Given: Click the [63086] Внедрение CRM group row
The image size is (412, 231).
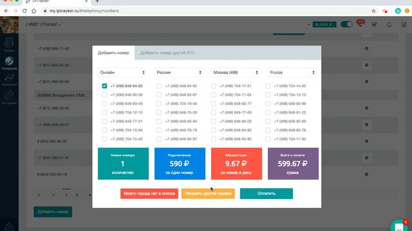Looking at the screenshot, I should point(216,95).
